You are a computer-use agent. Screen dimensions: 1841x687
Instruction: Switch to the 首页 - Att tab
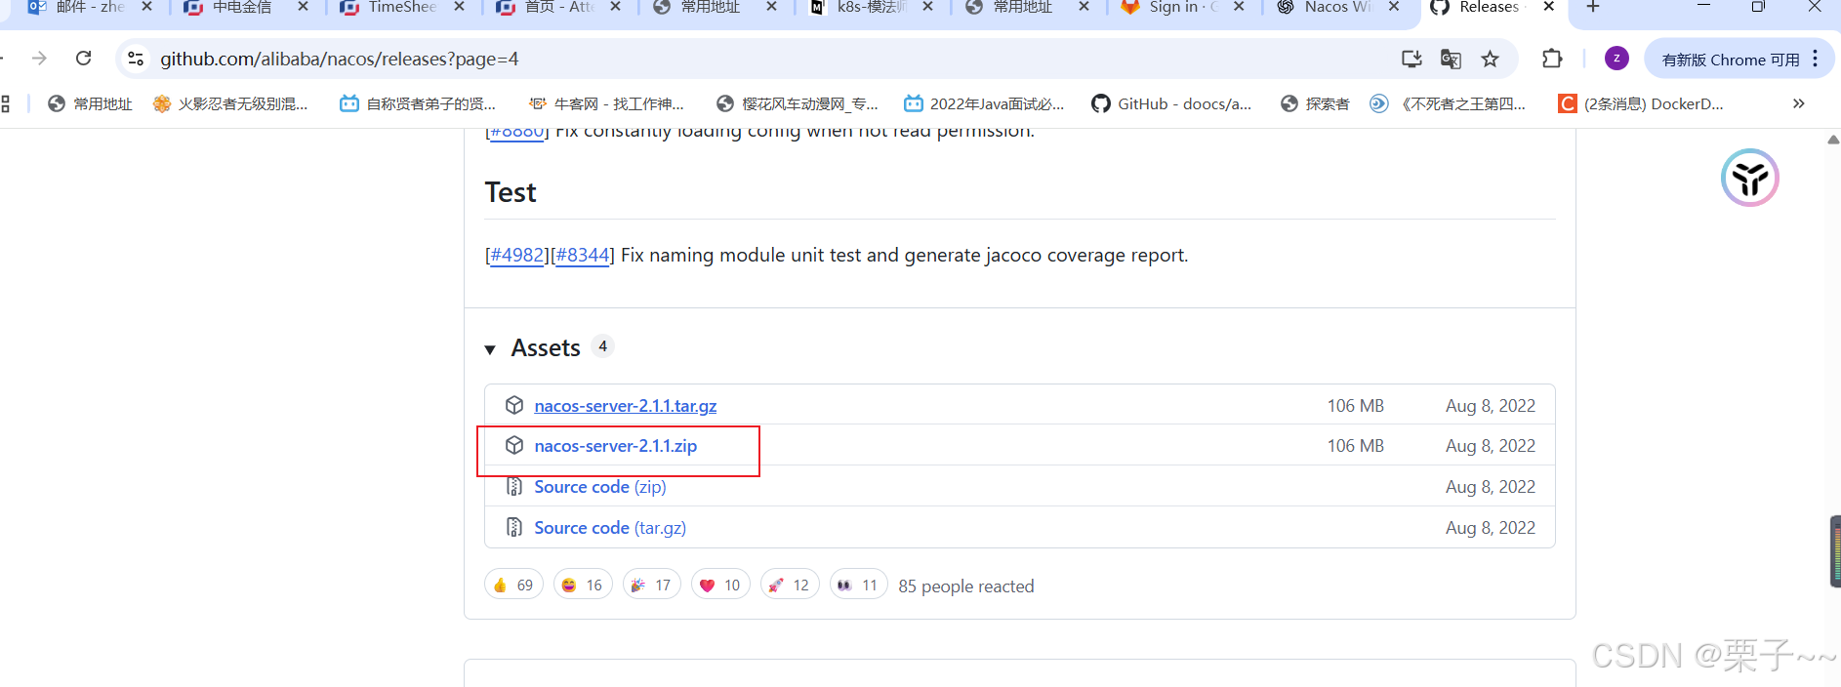click(x=558, y=8)
